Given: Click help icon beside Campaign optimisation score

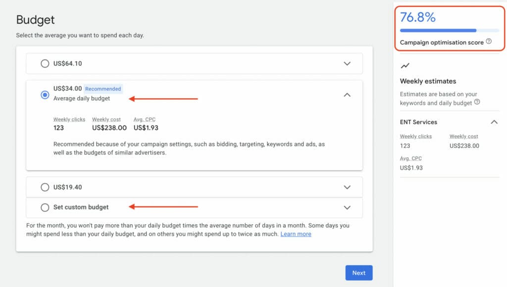Looking at the screenshot, I should point(489,42).
